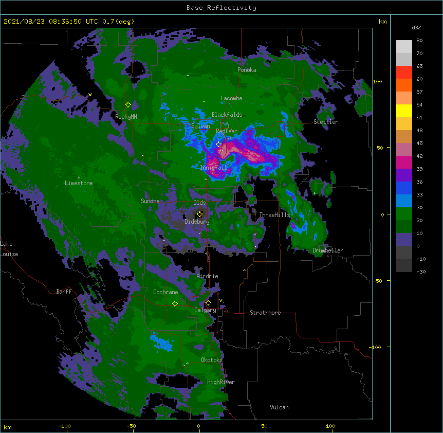Click the Ponoka city label

247,70
